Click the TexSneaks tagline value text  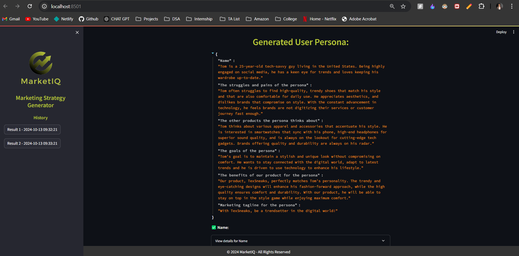tap(278, 211)
